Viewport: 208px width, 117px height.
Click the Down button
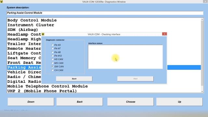point(31,102)
